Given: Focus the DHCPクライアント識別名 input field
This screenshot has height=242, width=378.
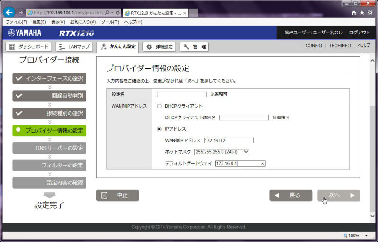Looking at the screenshot, I should tap(244, 117).
